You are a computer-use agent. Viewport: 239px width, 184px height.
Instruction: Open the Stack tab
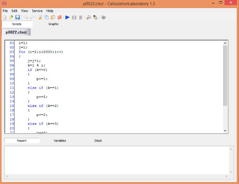point(98,140)
